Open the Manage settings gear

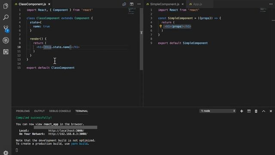click(x=6, y=152)
